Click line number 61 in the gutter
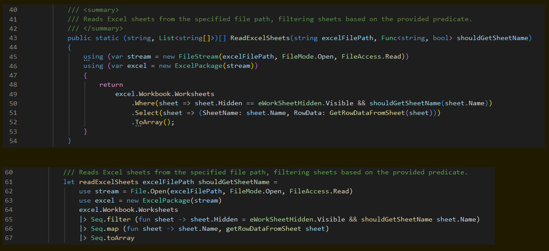Screen dimensions: 549x251 point(9,182)
